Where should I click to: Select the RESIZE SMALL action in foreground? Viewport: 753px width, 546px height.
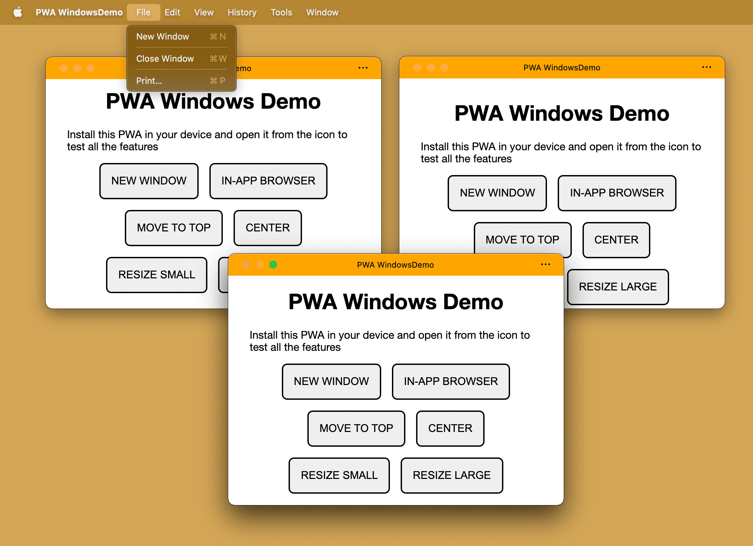click(x=339, y=475)
